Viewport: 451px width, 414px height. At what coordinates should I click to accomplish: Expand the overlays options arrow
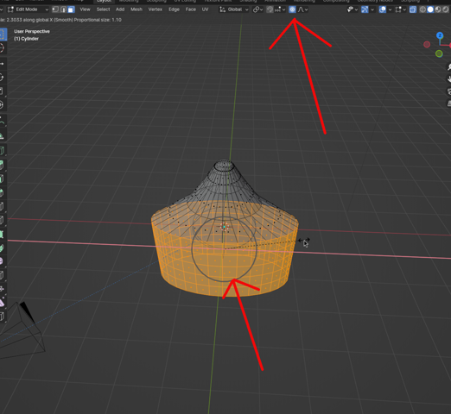(390, 9)
